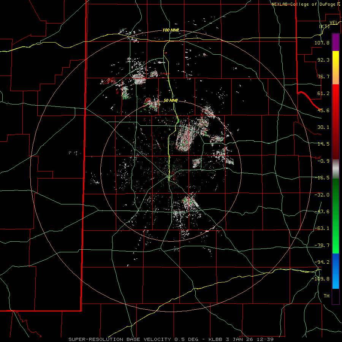
Task: Click the -78.7 velocity scale value
Action: click(322, 245)
